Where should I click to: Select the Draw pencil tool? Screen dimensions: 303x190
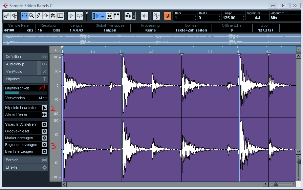(39, 16)
